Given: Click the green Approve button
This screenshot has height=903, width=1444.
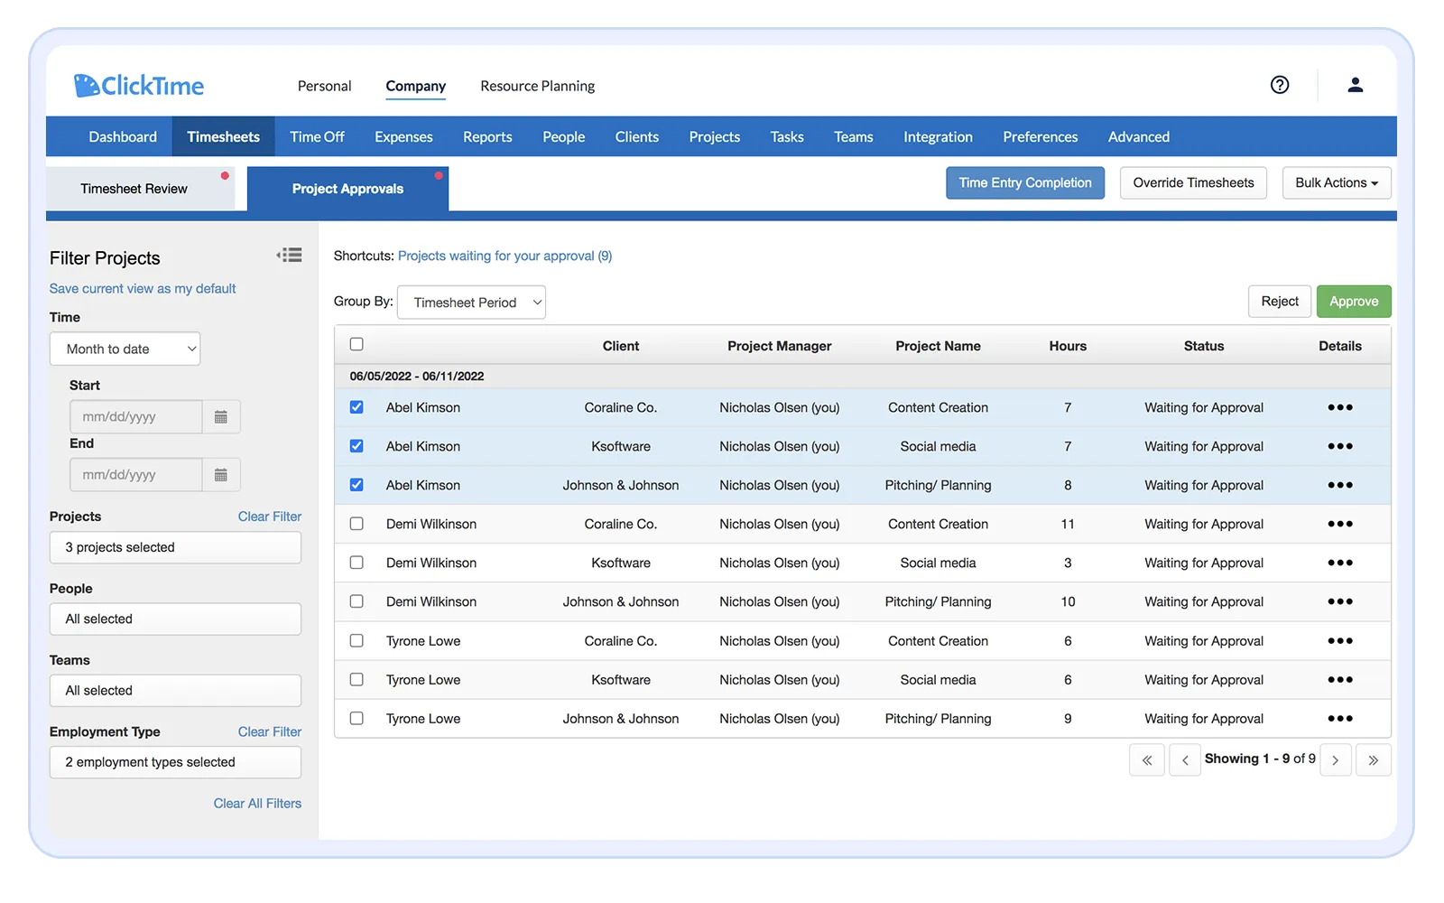Looking at the screenshot, I should pyautogui.click(x=1354, y=302).
